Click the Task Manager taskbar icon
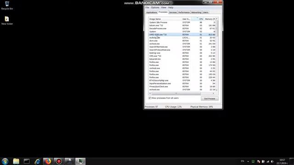The image size is (294, 165). [x=80, y=161]
